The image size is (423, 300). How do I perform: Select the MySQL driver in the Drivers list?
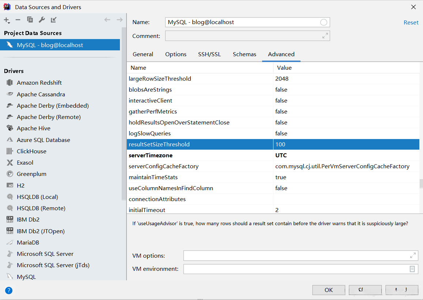(26, 277)
